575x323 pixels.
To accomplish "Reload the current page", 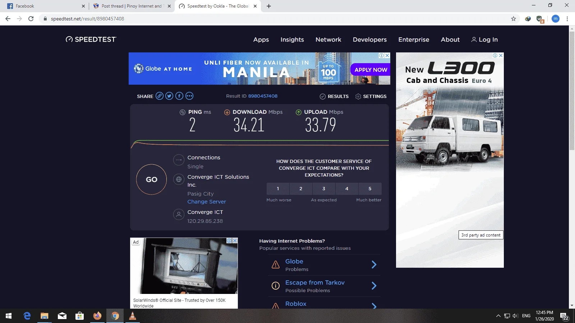I will [31, 19].
